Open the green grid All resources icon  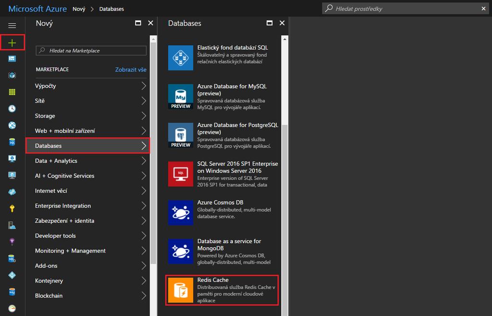12,92
